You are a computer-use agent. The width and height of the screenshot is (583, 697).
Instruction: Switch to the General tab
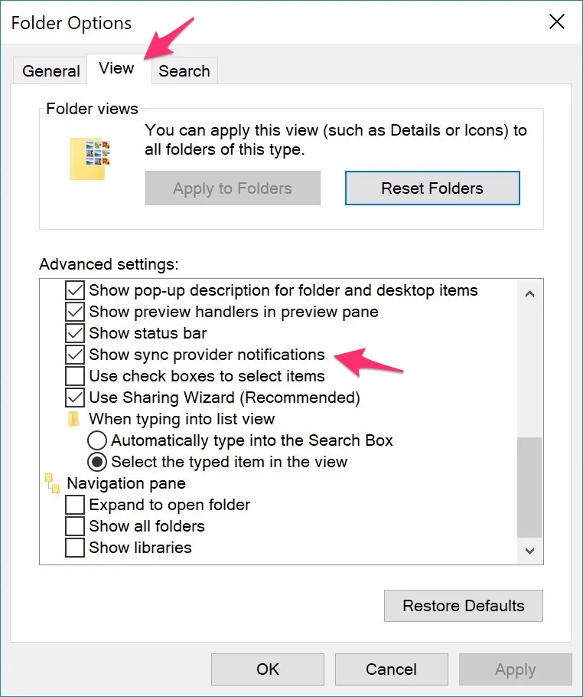tap(51, 71)
